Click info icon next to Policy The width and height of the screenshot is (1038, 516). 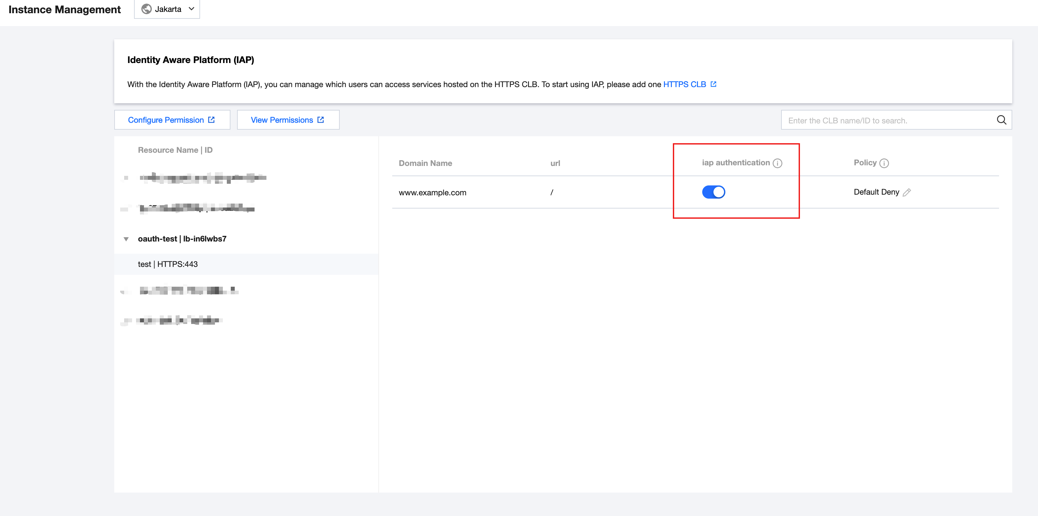tap(884, 163)
